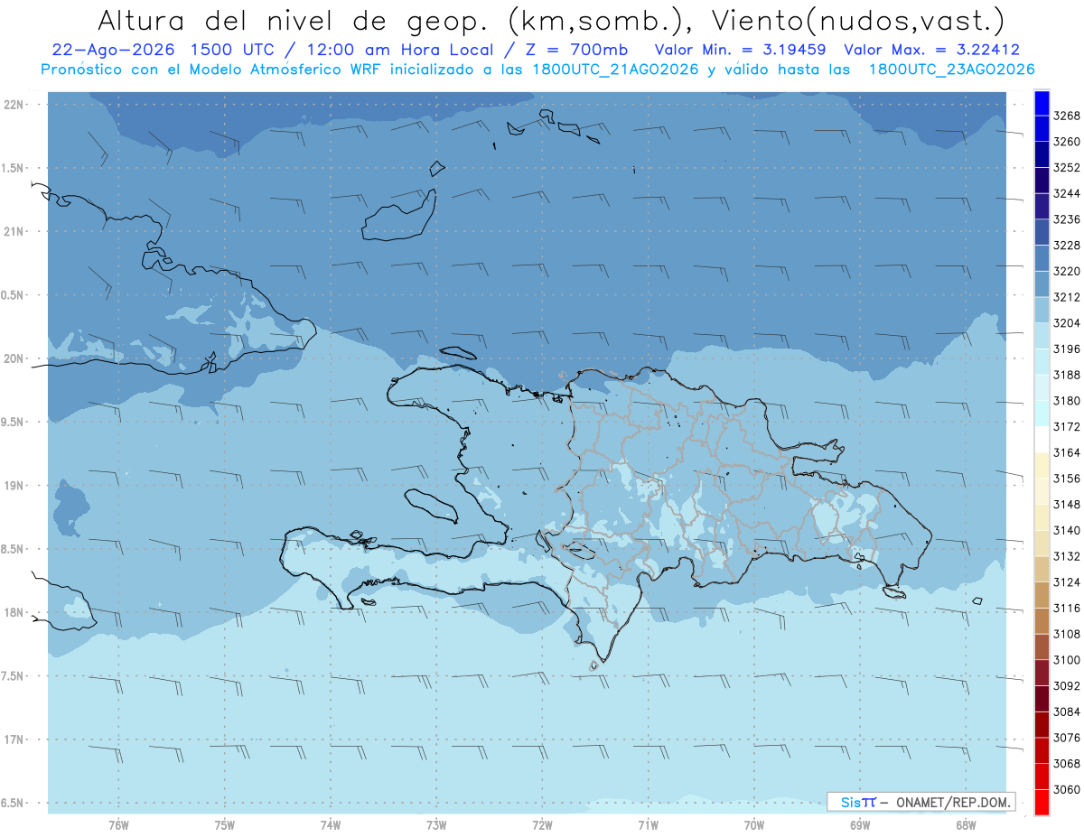Click 'Valor Min. = 3.19459' text
1084x837 pixels.
(741, 50)
